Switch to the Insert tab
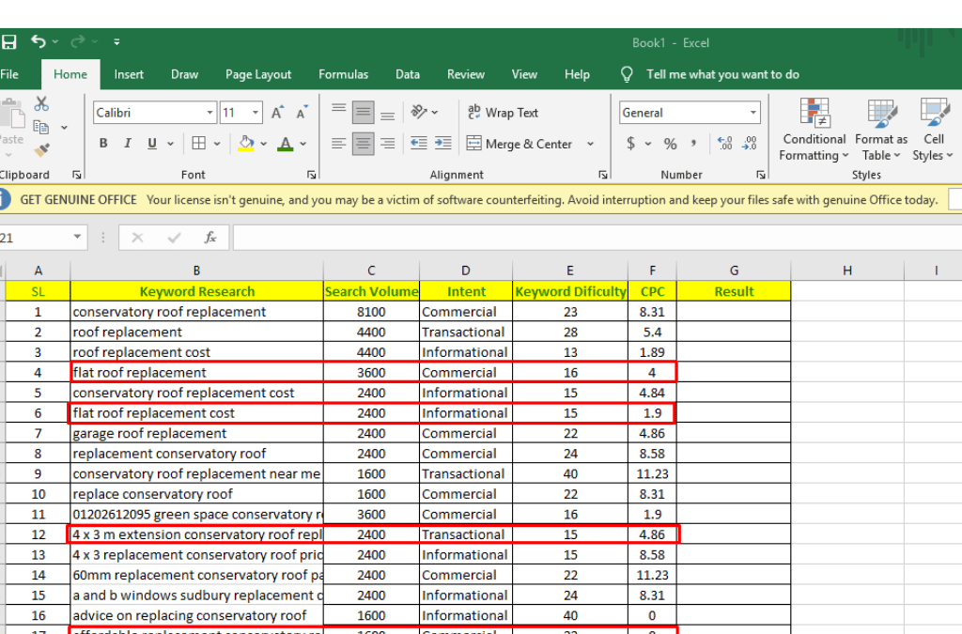 (x=129, y=74)
